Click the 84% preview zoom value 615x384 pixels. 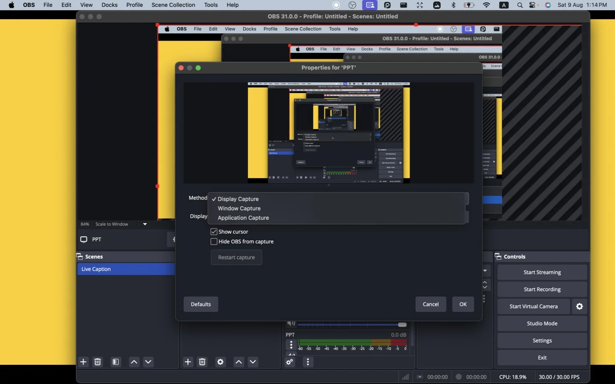click(85, 224)
